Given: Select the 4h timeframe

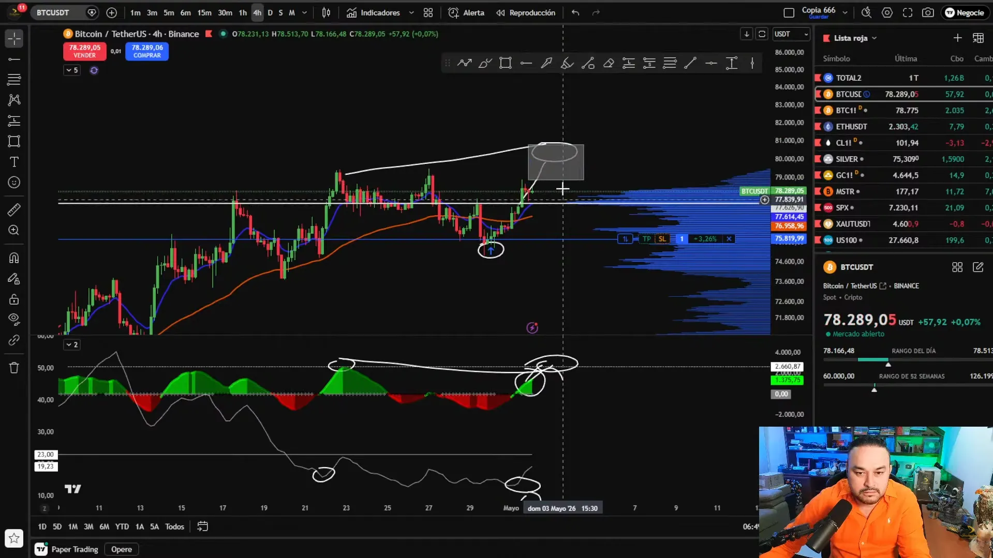Looking at the screenshot, I should (257, 12).
